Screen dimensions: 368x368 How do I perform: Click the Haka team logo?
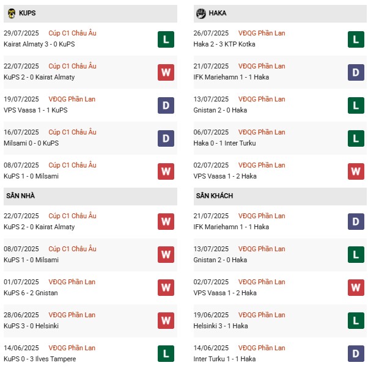click(200, 13)
